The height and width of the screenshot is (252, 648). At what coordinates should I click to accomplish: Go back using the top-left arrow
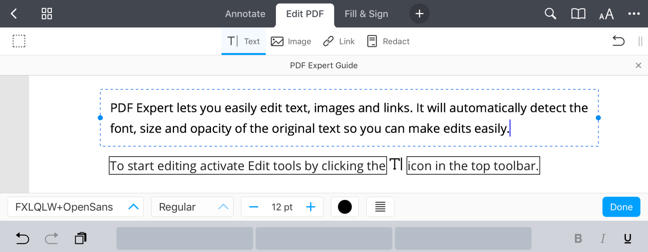pos(14,14)
